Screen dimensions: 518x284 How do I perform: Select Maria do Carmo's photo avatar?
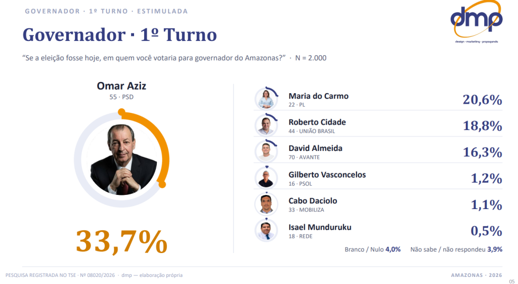[266, 99]
